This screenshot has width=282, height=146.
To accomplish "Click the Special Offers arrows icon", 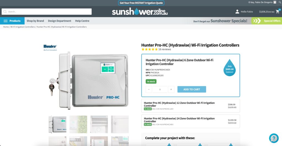I will point(257,21).
